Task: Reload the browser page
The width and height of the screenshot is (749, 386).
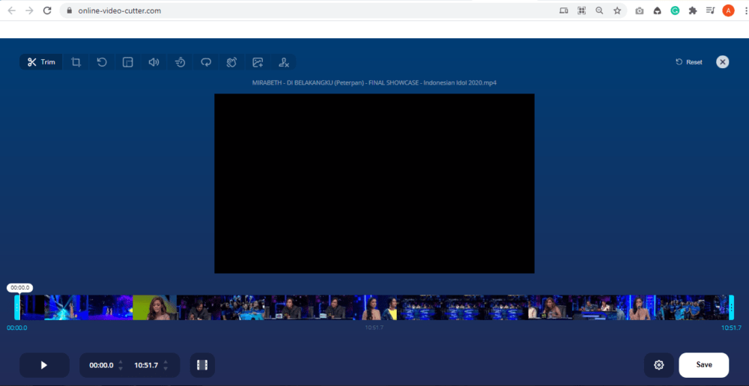Action: (x=47, y=10)
